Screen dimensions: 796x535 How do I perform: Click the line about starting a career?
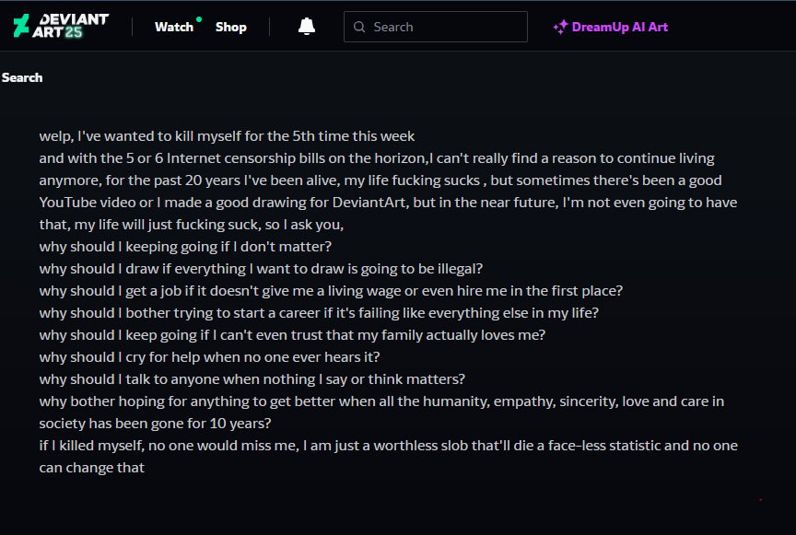319,313
